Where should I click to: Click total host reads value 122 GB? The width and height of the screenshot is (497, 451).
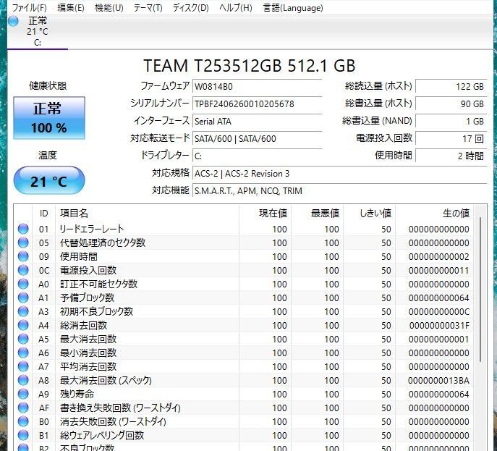tap(451, 87)
